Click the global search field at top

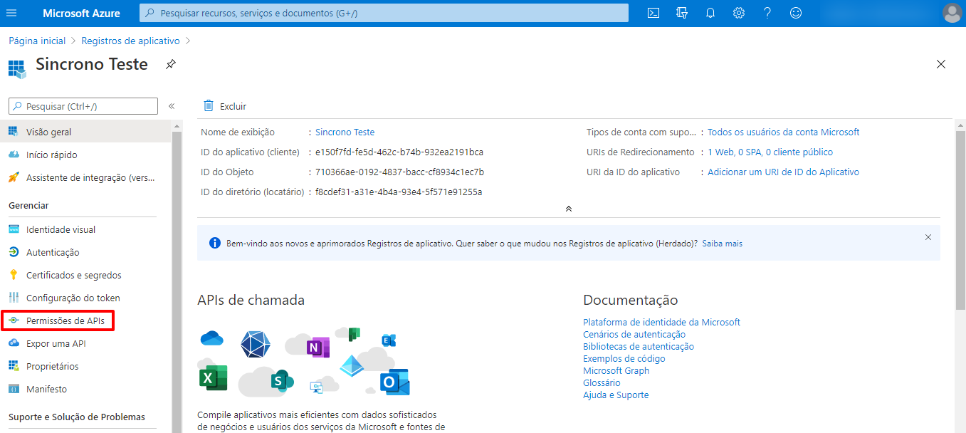point(384,13)
